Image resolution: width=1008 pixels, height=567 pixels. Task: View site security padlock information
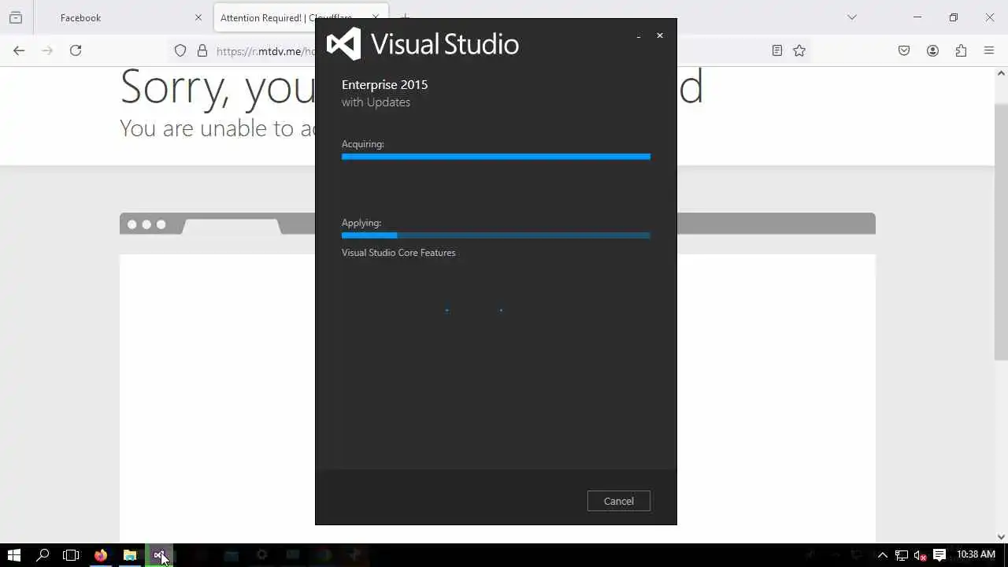pyautogui.click(x=202, y=50)
